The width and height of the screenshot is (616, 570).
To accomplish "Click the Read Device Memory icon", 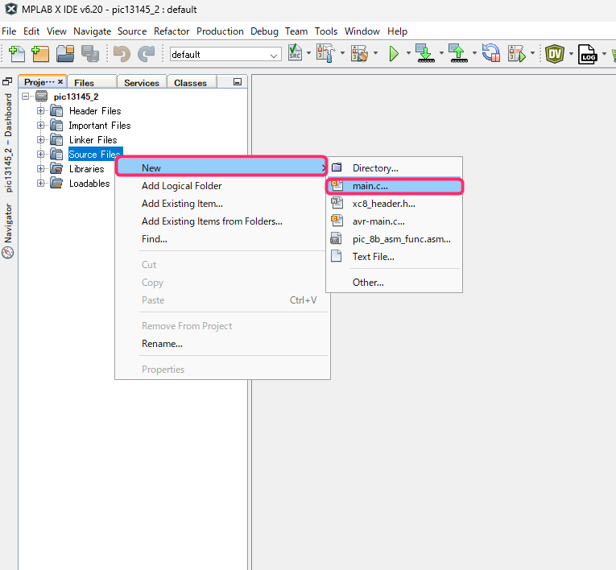I will (x=457, y=54).
